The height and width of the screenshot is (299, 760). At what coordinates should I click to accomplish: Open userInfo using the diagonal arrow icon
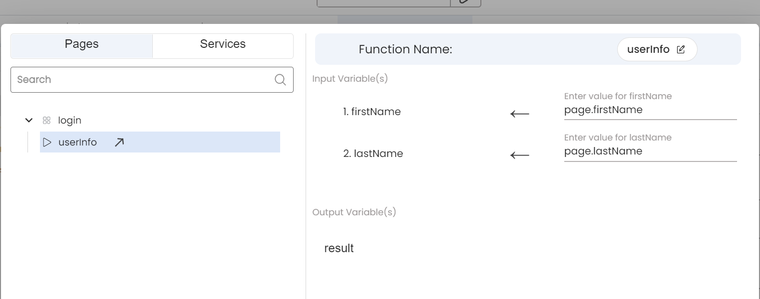pos(118,142)
